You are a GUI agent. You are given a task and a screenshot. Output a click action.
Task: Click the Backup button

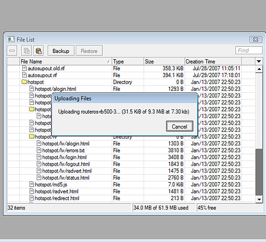click(x=61, y=51)
